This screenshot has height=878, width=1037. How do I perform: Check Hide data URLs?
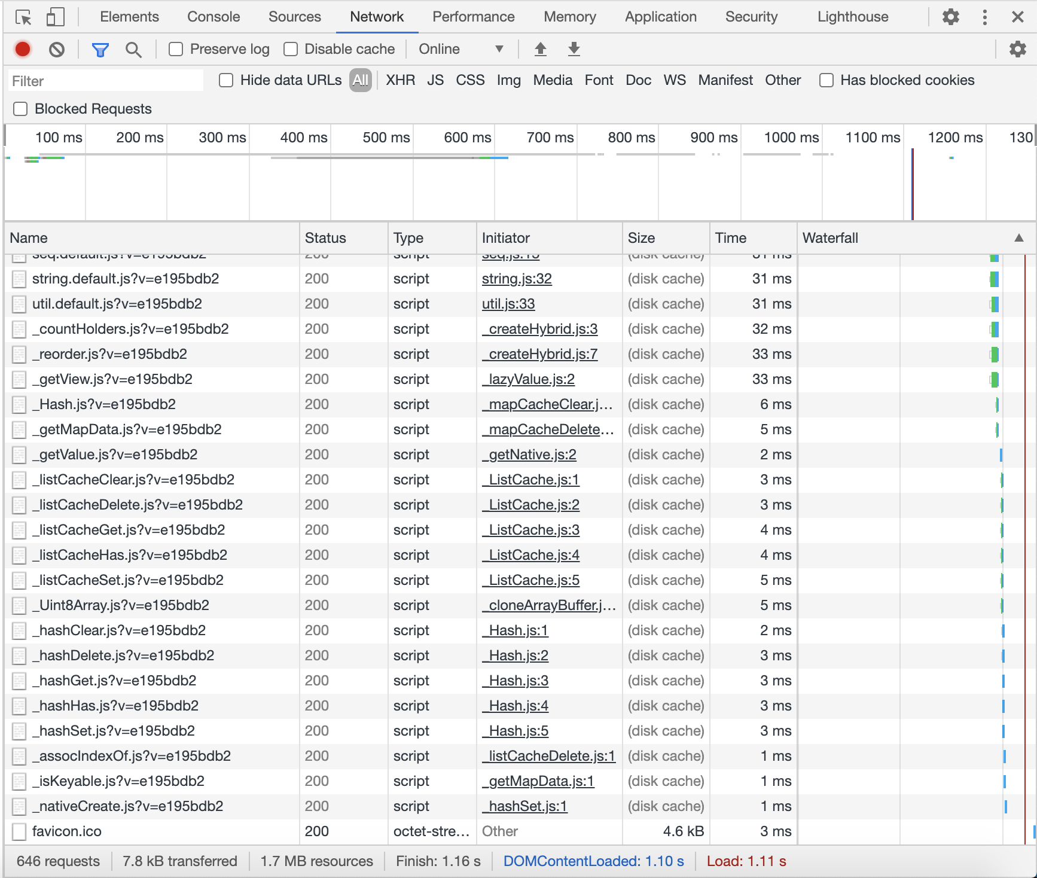tap(225, 80)
